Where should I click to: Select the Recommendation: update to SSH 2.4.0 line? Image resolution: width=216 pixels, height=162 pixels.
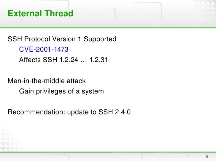[69, 112]
